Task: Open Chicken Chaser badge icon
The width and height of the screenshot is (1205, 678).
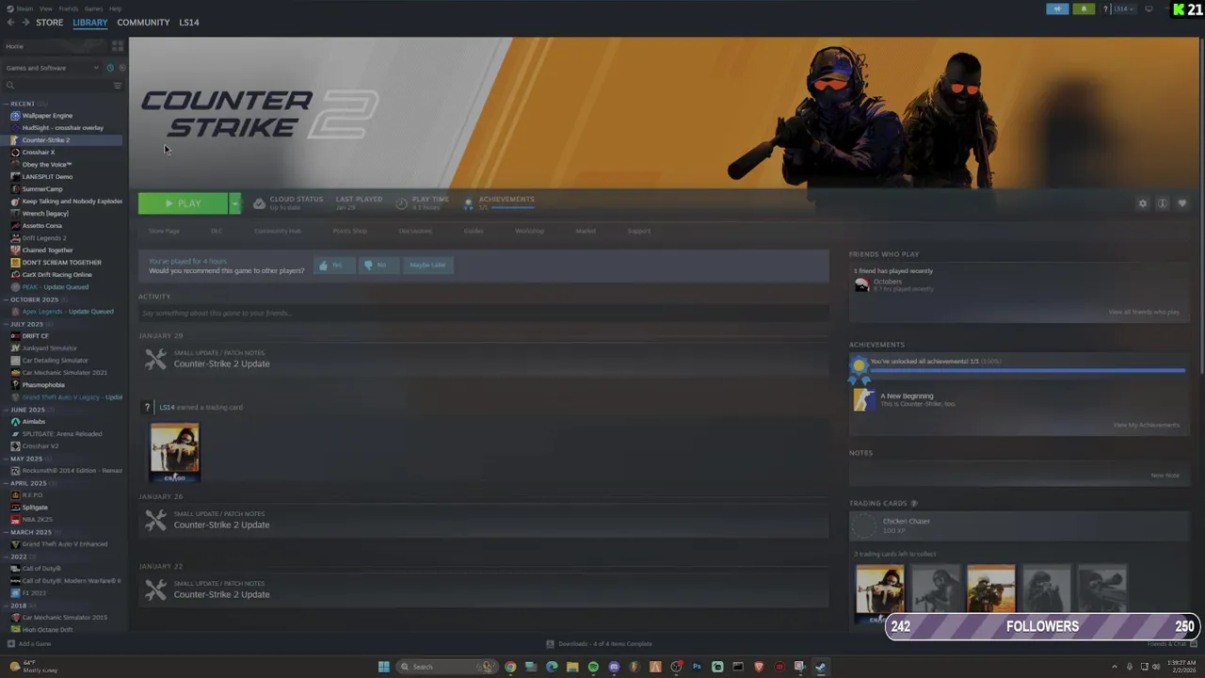Action: point(863,525)
